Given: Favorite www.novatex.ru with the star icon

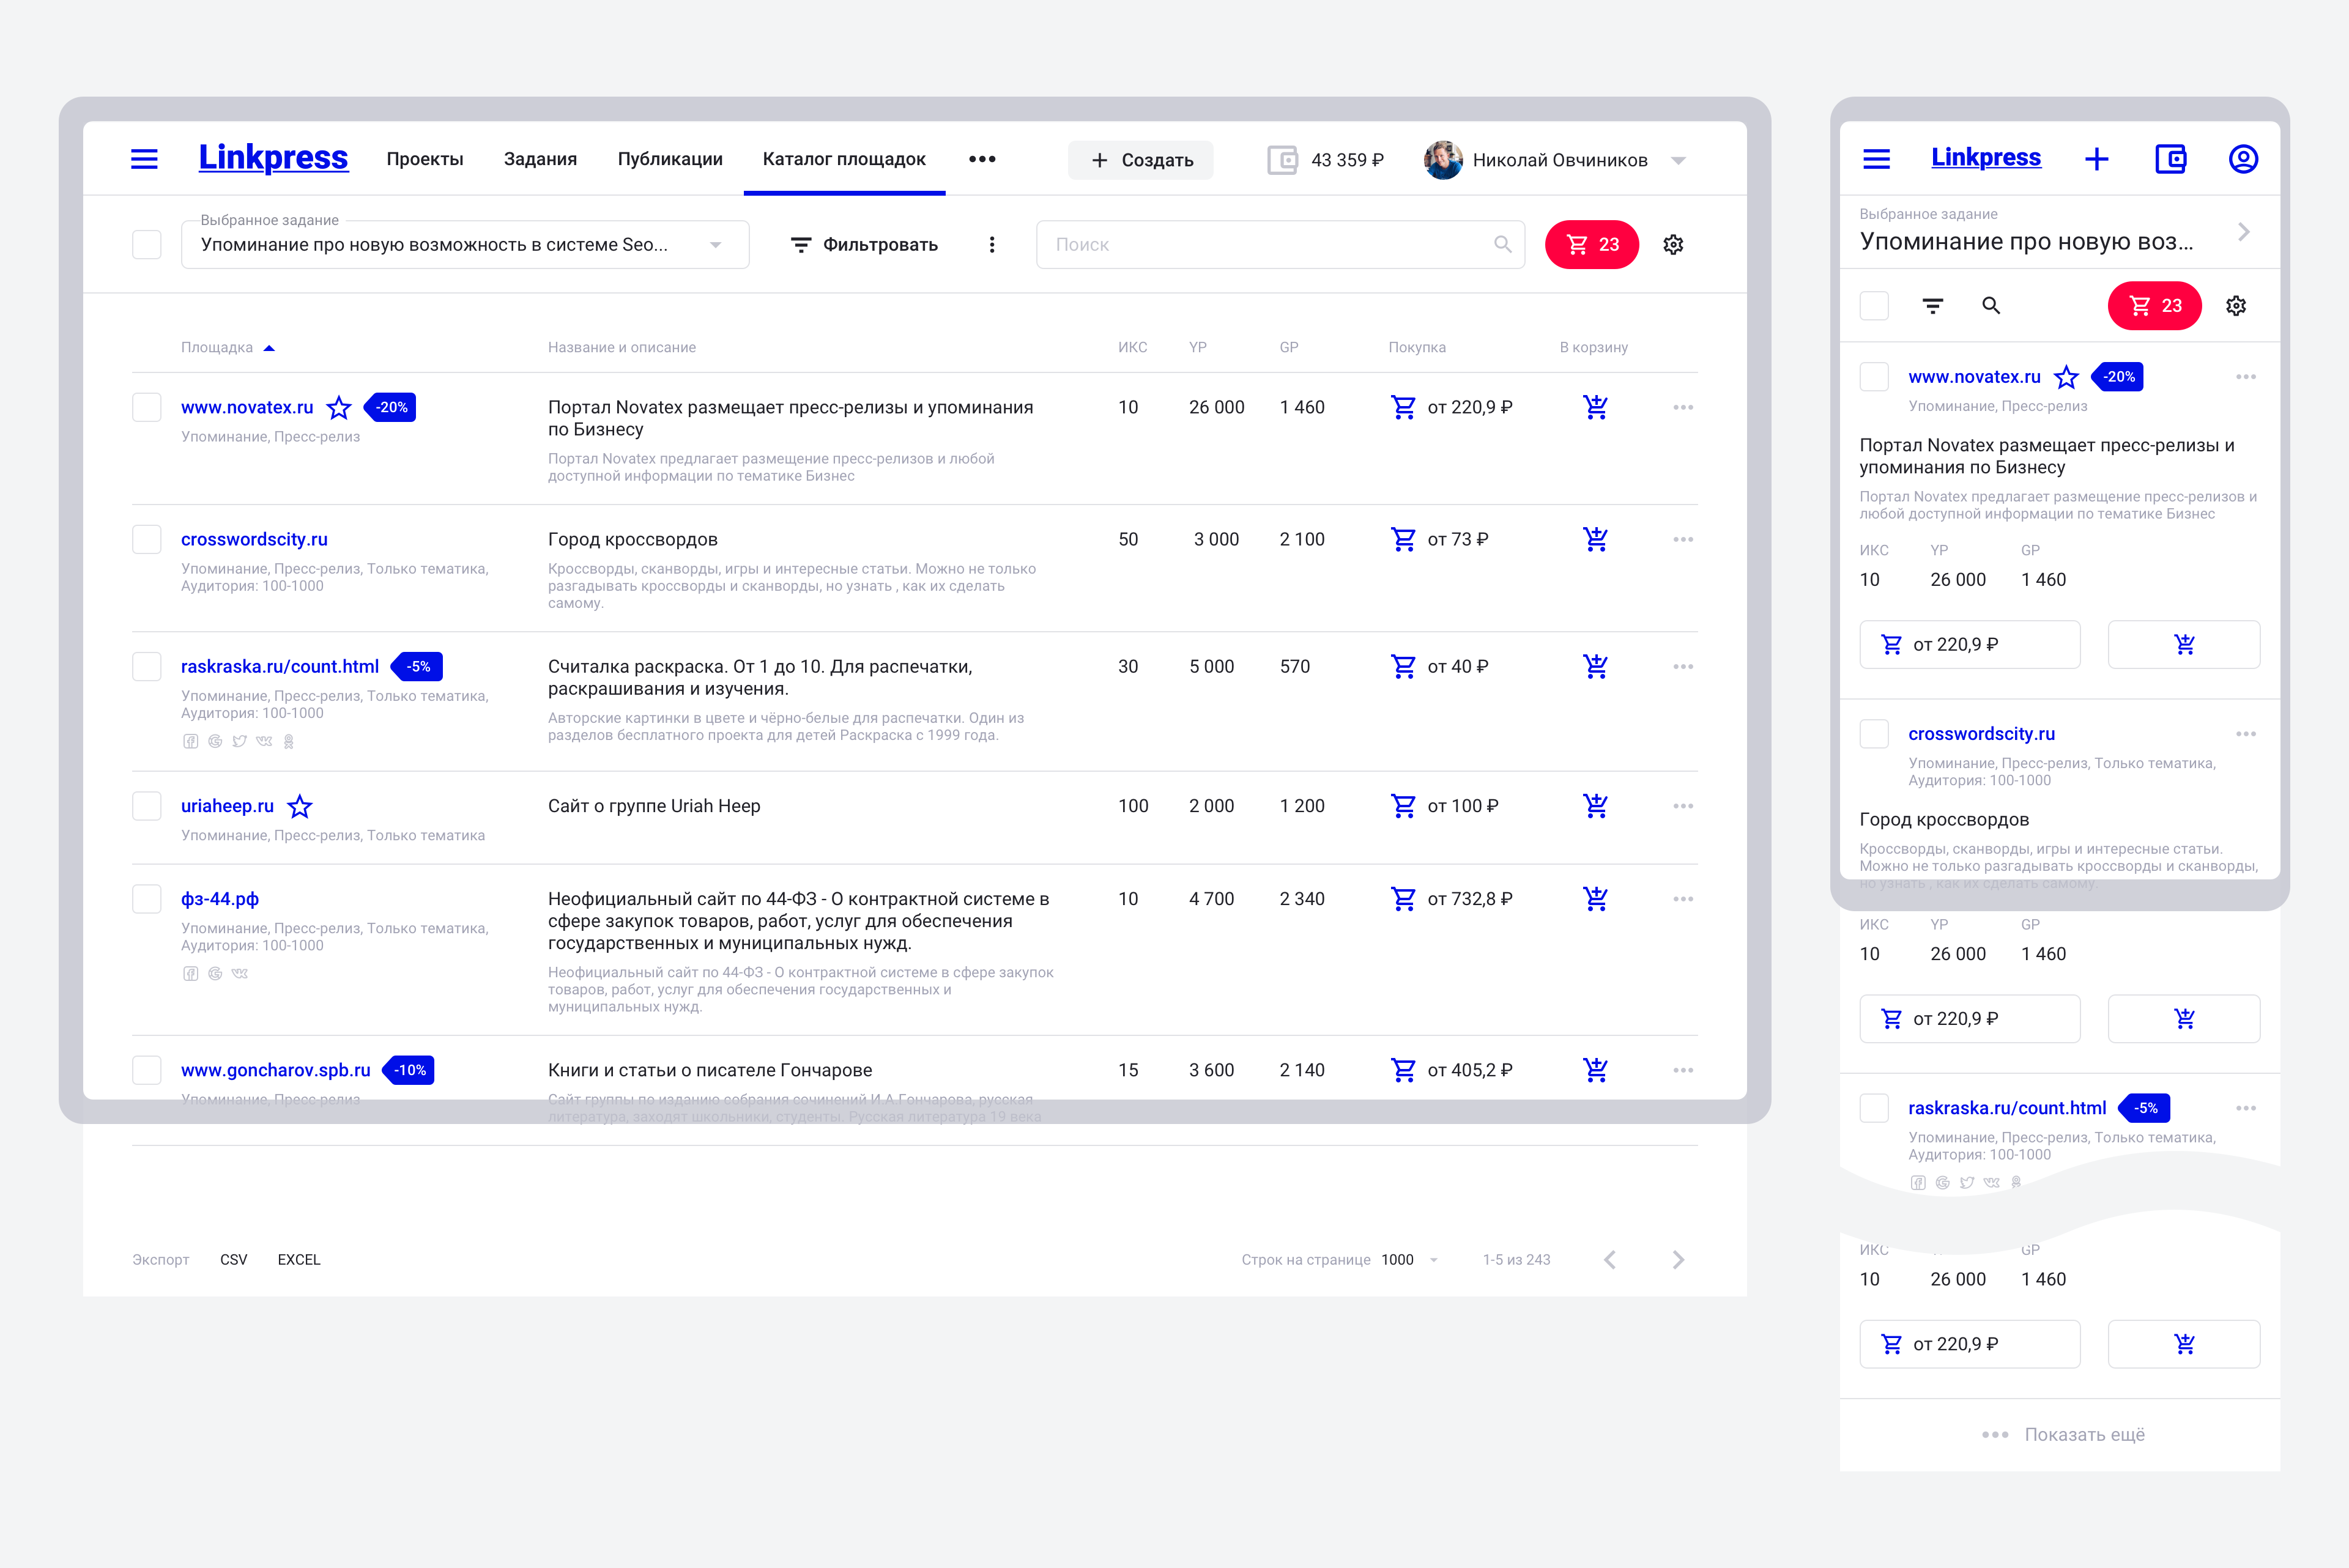Looking at the screenshot, I should [x=339, y=408].
